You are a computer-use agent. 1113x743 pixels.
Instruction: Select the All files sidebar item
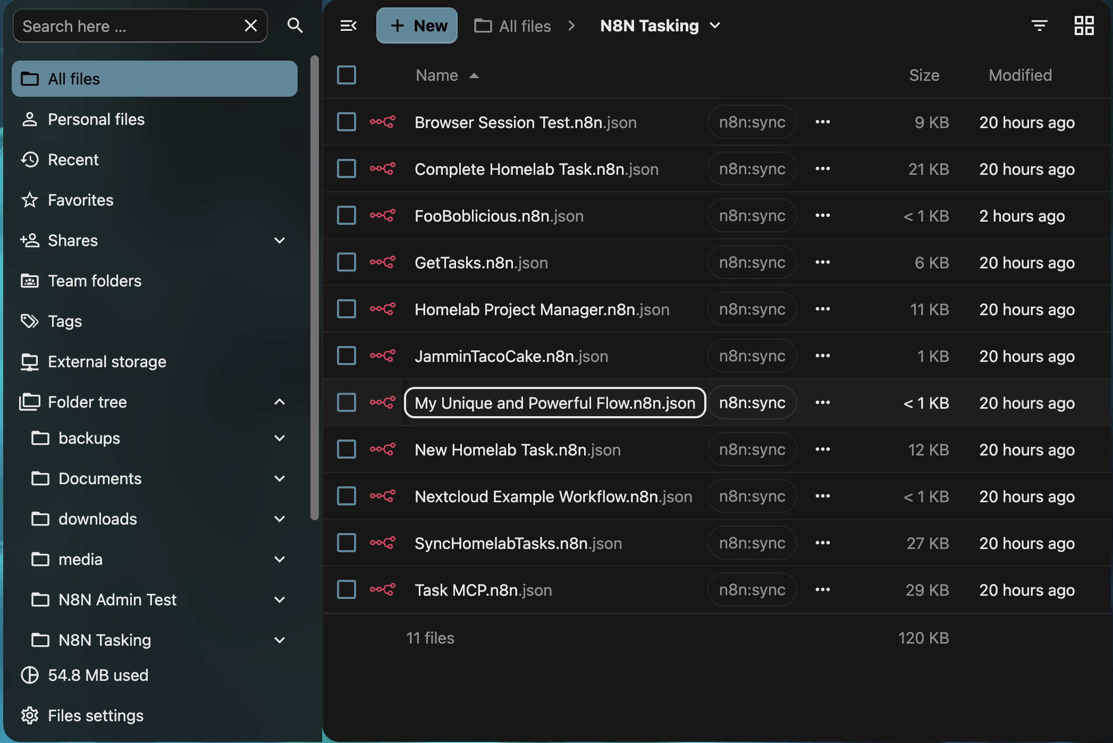click(x=154, y=79)
